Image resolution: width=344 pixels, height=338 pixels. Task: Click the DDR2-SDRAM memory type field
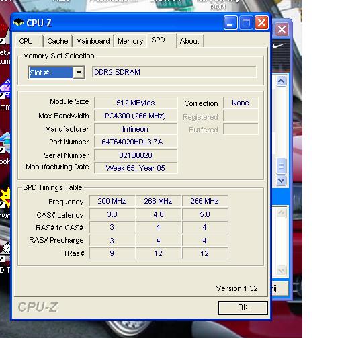point(174,72)
